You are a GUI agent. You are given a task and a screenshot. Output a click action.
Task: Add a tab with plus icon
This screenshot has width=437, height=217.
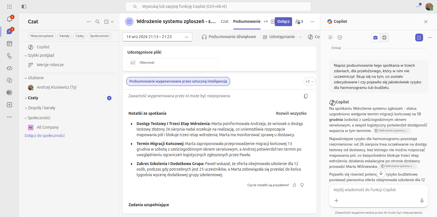point(273,22)
